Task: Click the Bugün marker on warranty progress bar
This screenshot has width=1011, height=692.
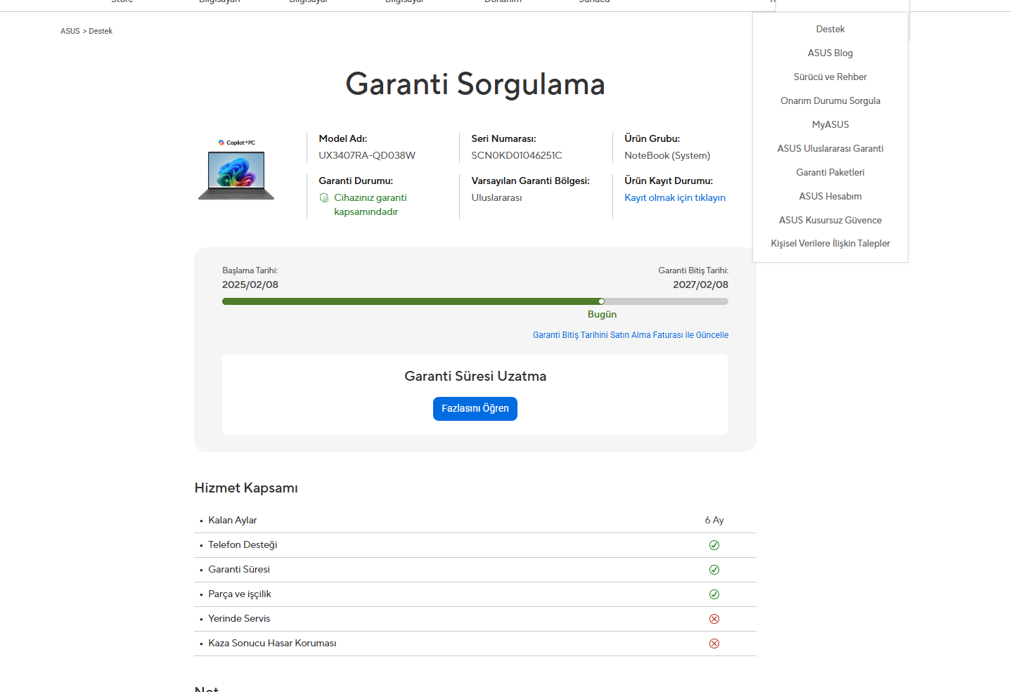Action: pyautogui.click(x=602, y=301)
